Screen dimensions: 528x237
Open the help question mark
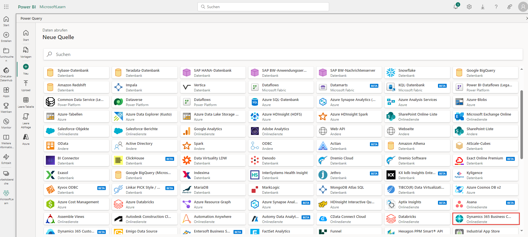coord(496,7)
